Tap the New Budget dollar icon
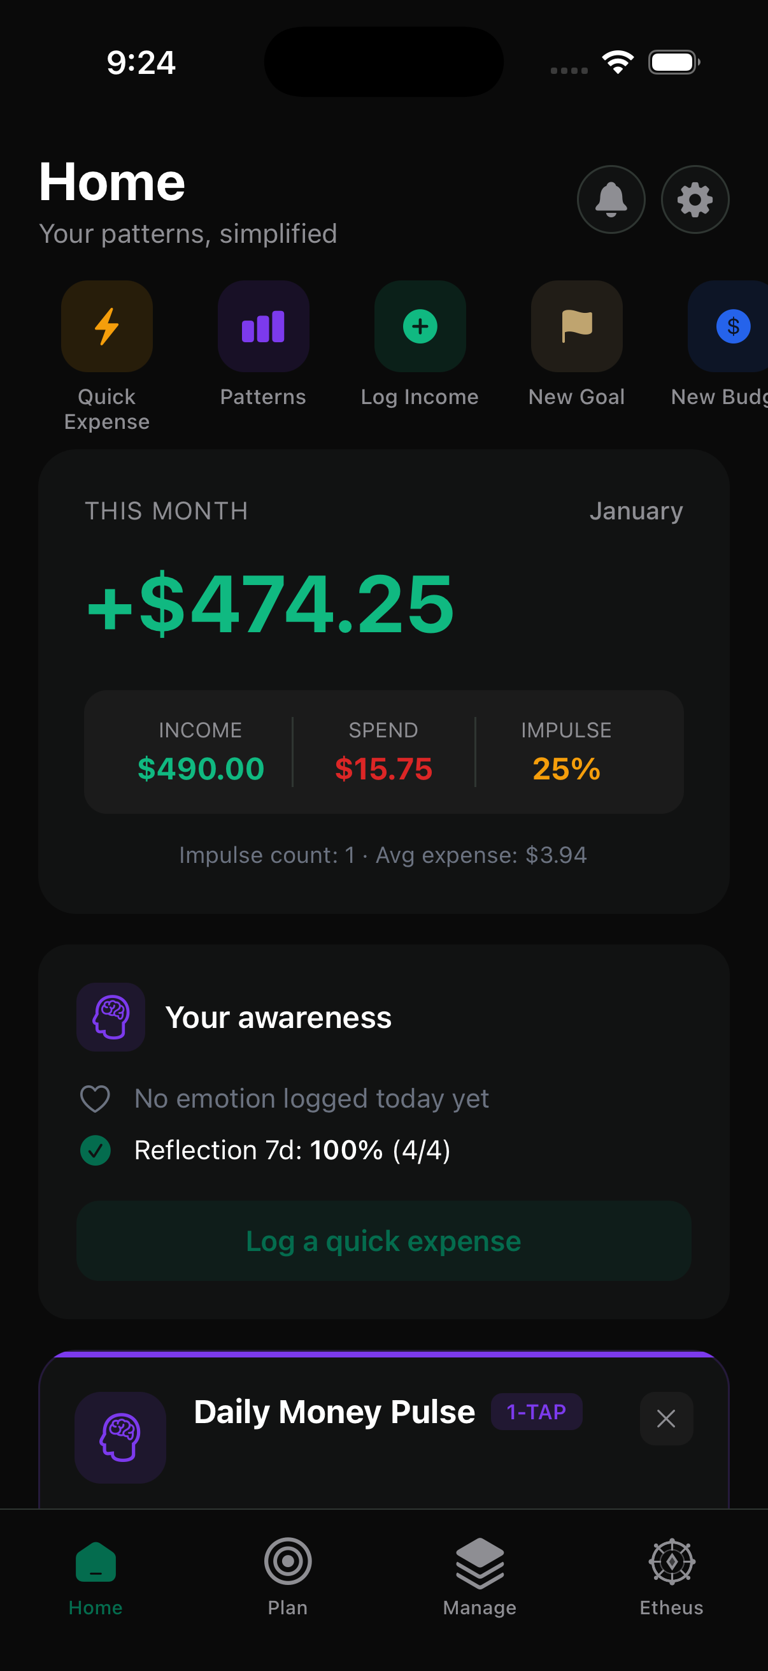Image resolution: width=768 pixels, height=1671 pixels. (732, 326)
